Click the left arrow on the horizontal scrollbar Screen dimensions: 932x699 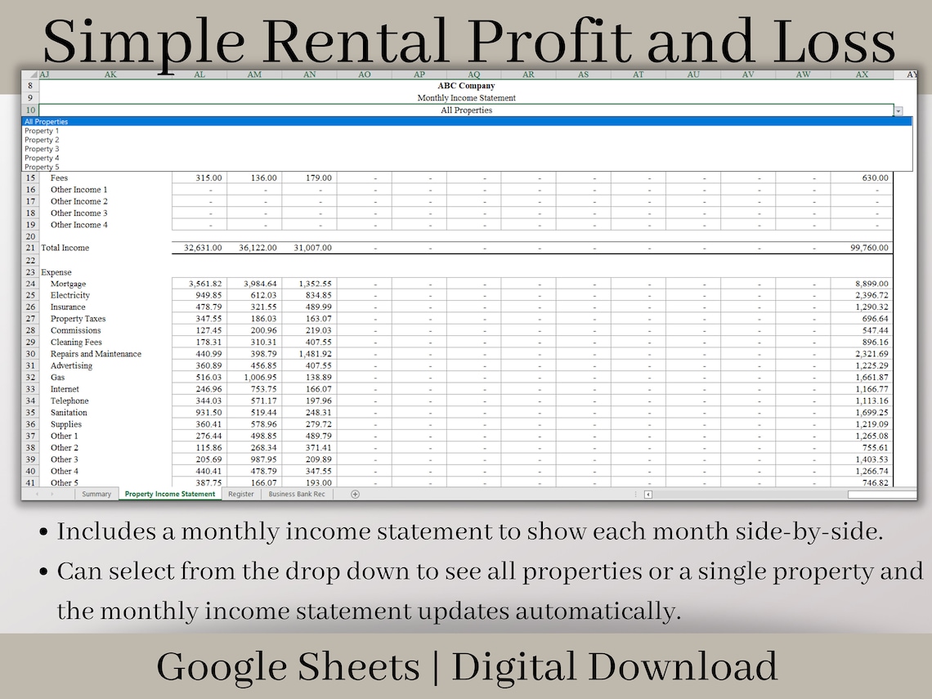[647, 494]
